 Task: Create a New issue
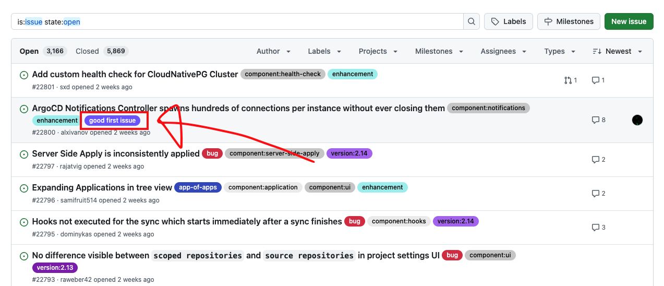coord(629,21)
